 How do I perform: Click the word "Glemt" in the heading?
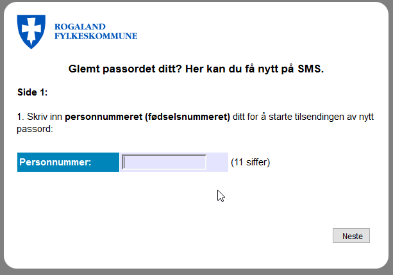81,69
